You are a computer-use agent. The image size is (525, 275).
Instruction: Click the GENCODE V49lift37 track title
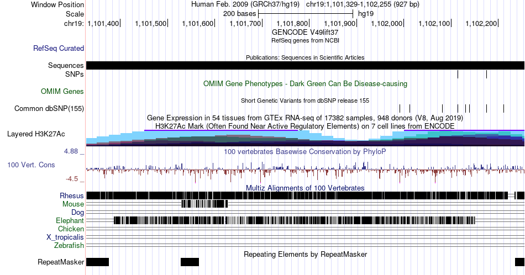(x=305, y=33)
